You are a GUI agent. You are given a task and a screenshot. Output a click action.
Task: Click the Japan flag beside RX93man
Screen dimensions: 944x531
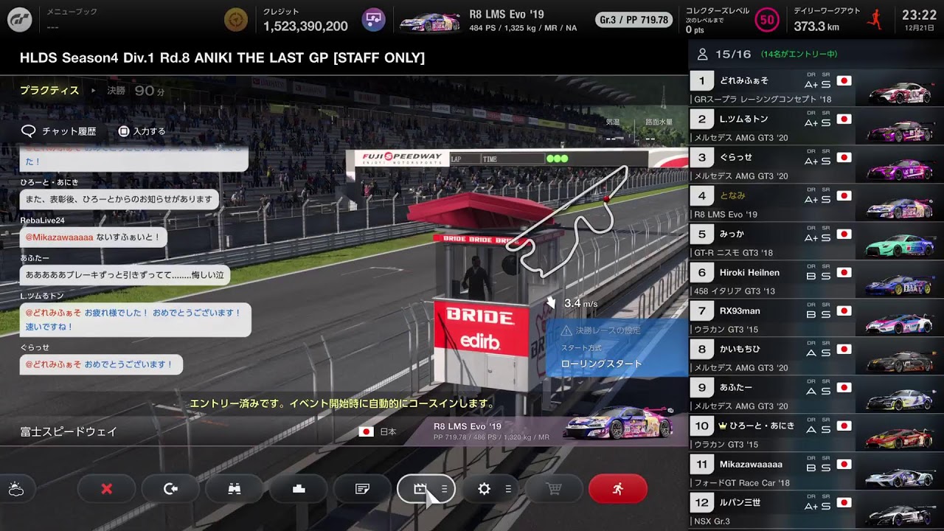pos(844,310)
